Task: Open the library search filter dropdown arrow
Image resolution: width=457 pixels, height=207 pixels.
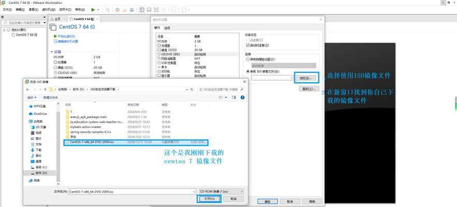Action: pyautogui.click(x=45, y=22)
